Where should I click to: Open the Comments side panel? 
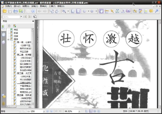click(4, 96)
